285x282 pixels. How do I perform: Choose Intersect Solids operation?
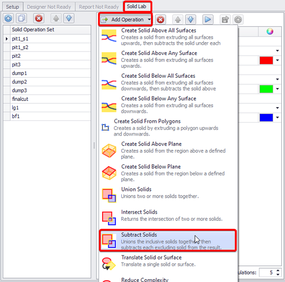(x=168, y=218)
